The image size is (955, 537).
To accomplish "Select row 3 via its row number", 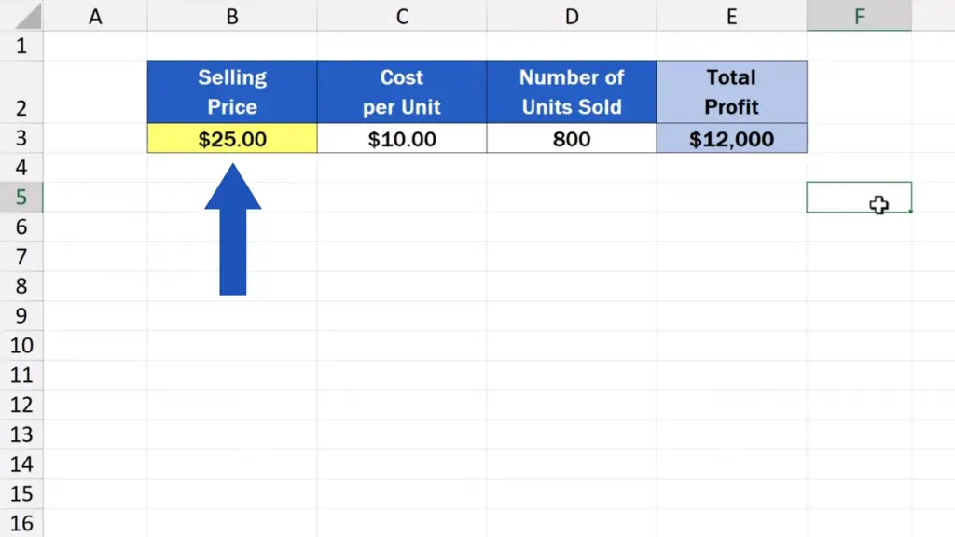I will click(21, 139).
